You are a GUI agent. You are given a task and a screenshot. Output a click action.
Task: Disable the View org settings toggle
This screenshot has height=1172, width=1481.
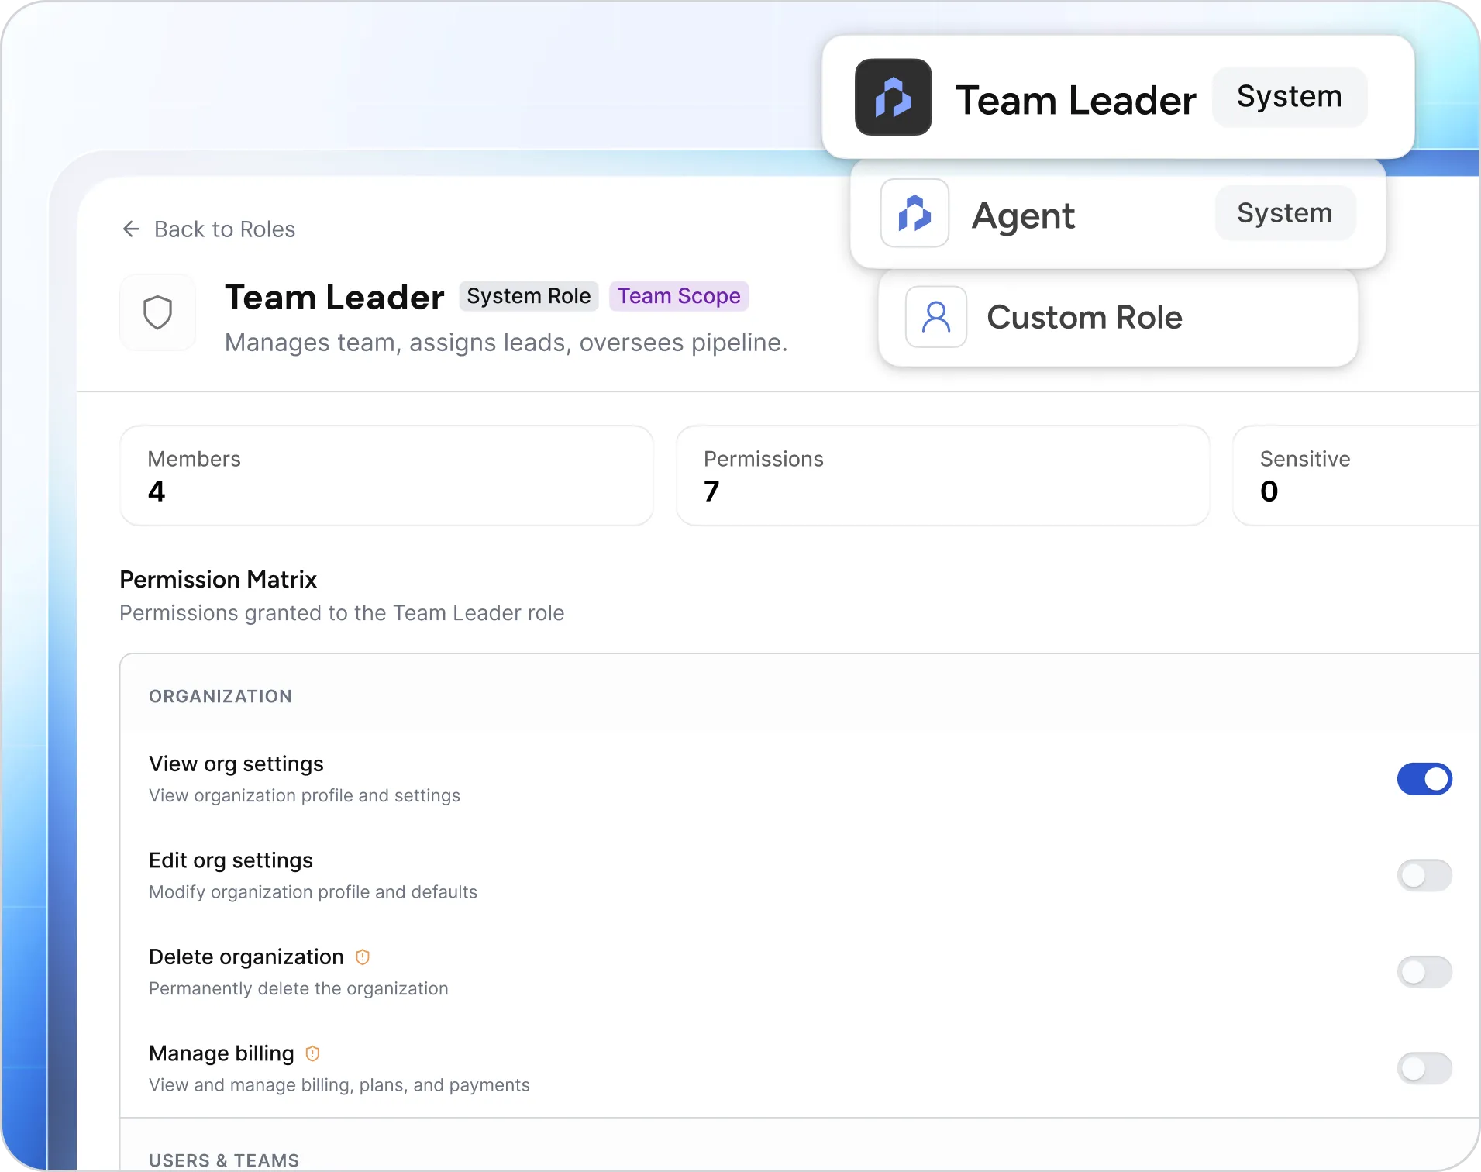tap(1424, 779)
